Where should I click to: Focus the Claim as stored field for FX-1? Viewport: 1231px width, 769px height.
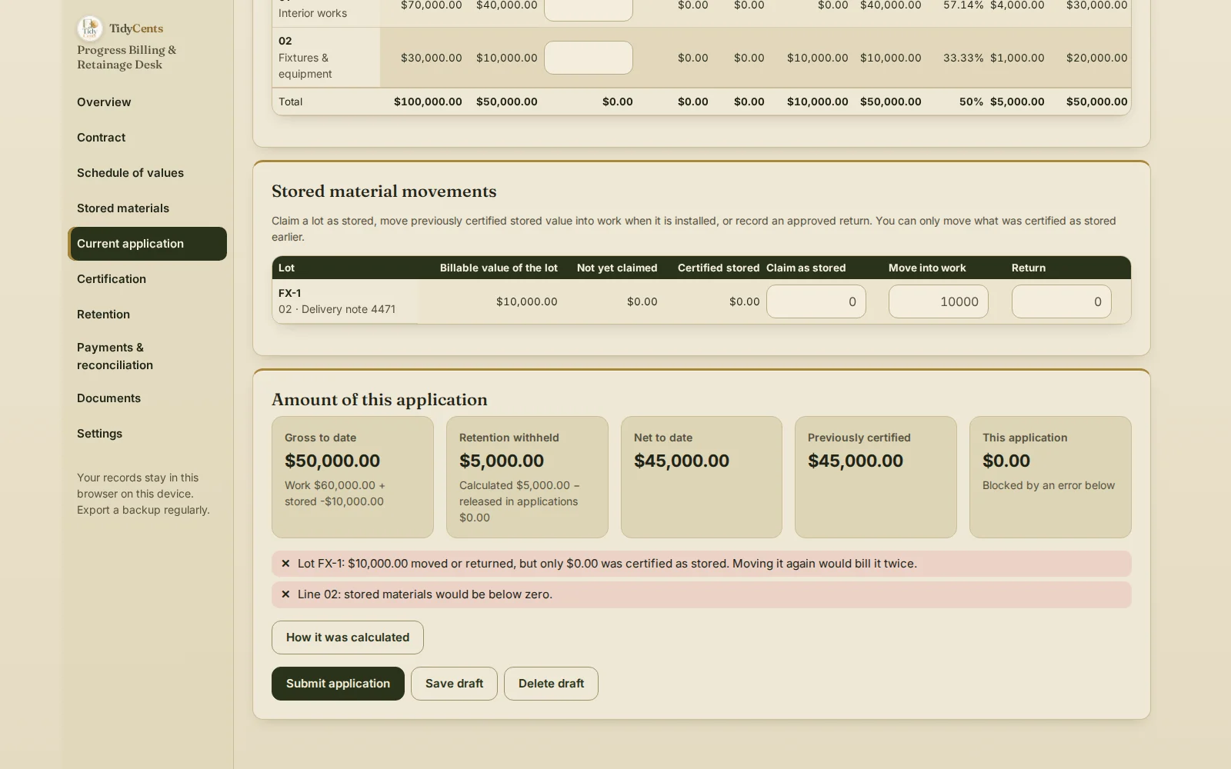[816, 301]
